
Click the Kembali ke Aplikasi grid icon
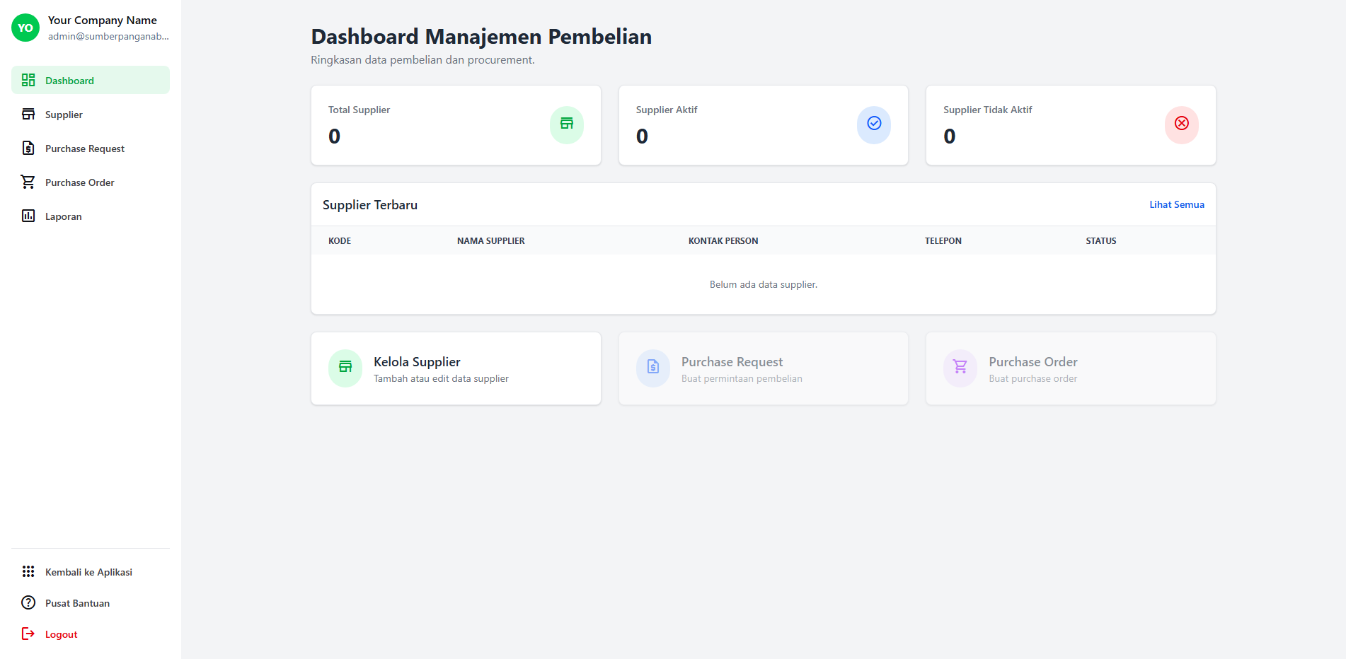point(28,571)
